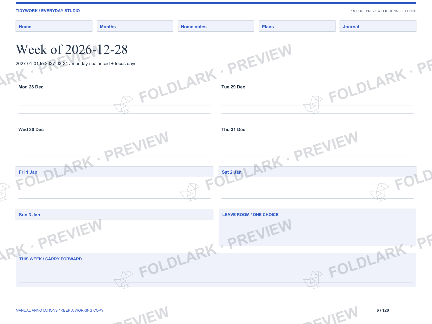The height and width of the screenshot is (324, 432).
Task: Click the Week of 2026-12-28 title
Action: pos(72,50)
